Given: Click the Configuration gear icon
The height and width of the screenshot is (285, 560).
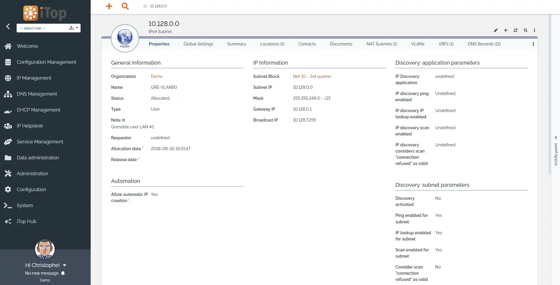Looking at the screenshot, I should (8, 190).
